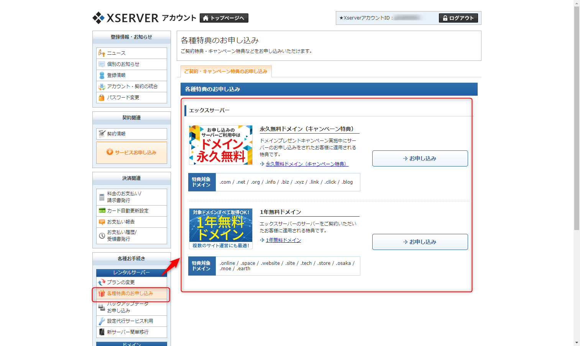The width and height of the screenshot is (580, 346).
Task: Click the ドメイン永久無料 banner image
Action: [x=221, y=145]
